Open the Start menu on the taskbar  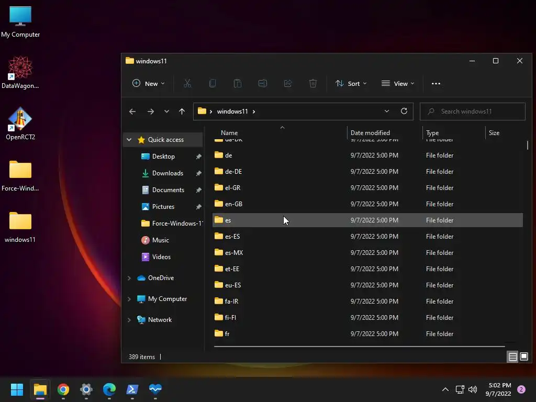(17, 389)
